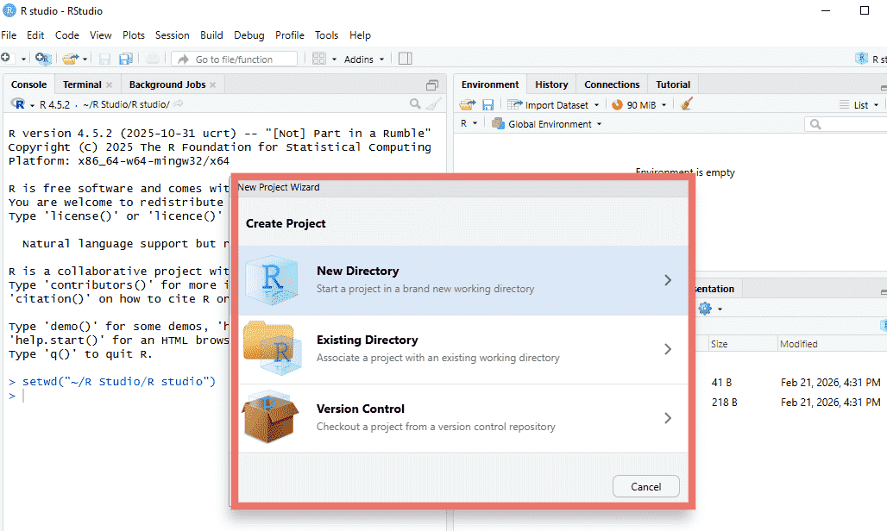Open the Tools menu
Viewport: 887px width, 531px height.
(x=326, y=35)
